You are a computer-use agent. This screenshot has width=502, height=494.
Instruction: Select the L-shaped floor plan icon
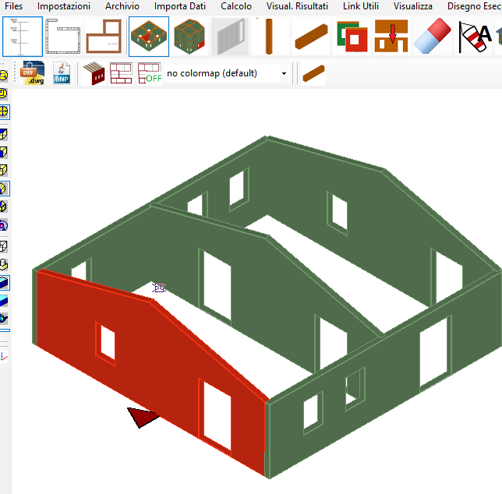point(104,36)
